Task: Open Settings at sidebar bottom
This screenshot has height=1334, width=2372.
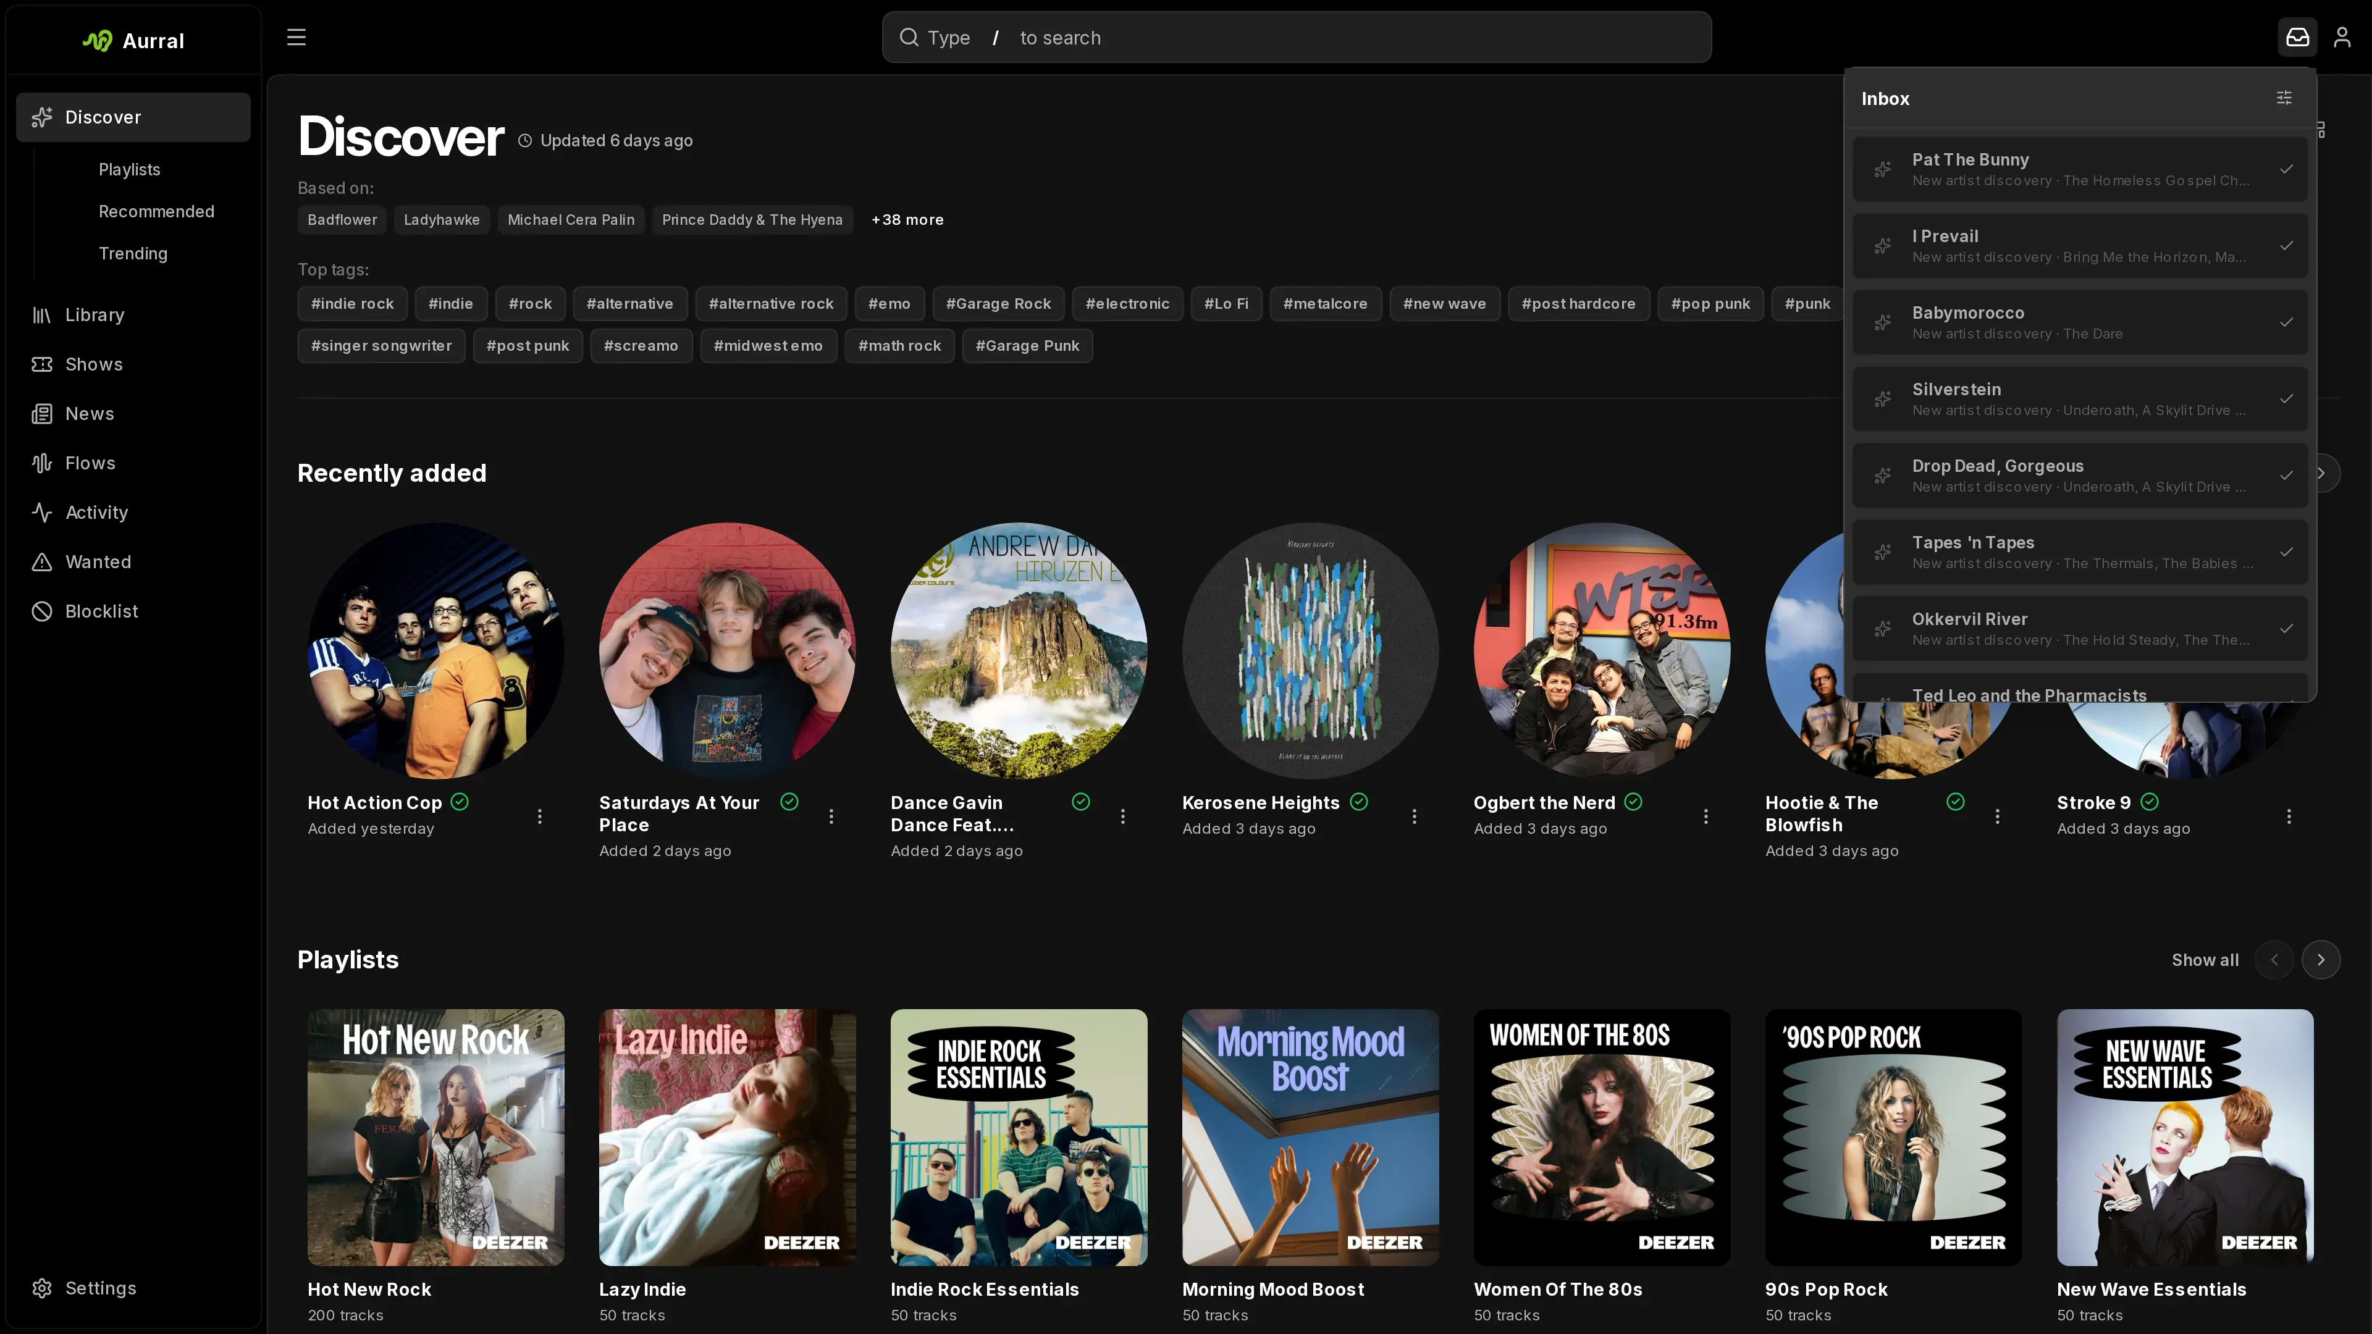Action: [x=133, y=1288]
